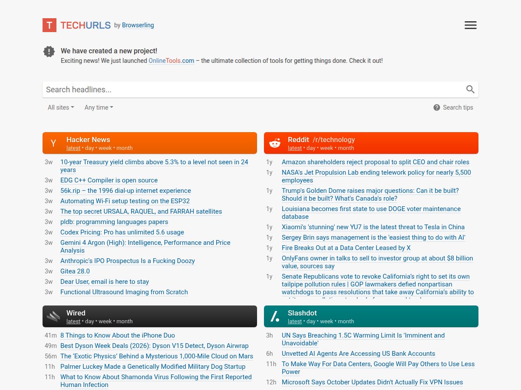Click the Slashdot slash logo icon
Screen dimensions: 521x390
275,316
